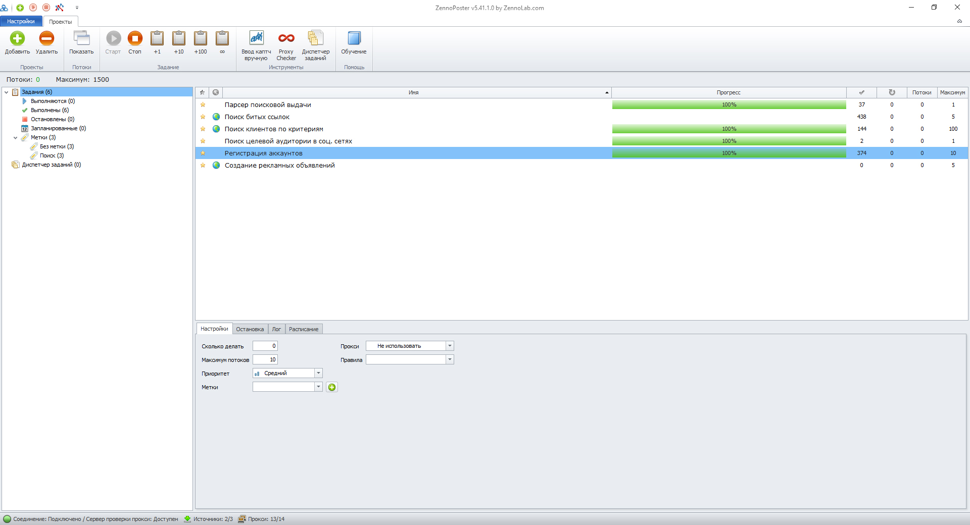Click the Training help book icon

(354, 39)
